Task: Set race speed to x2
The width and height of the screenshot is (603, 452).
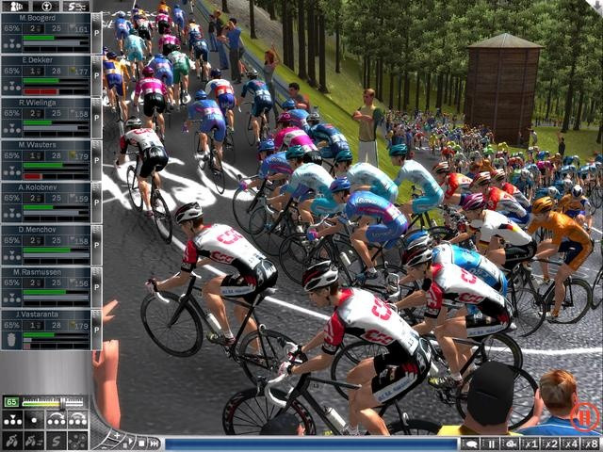Action: [551, 444]
